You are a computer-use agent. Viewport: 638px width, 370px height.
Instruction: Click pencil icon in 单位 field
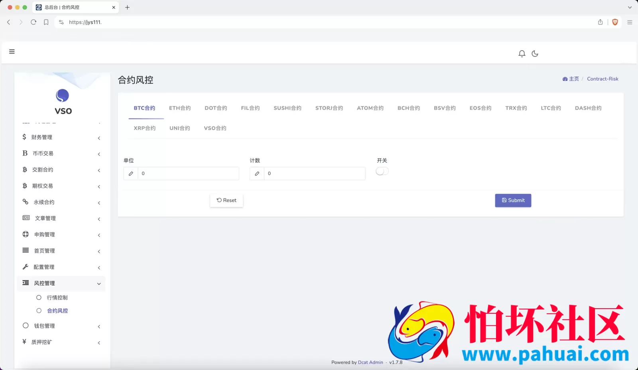tap(131, 173)
